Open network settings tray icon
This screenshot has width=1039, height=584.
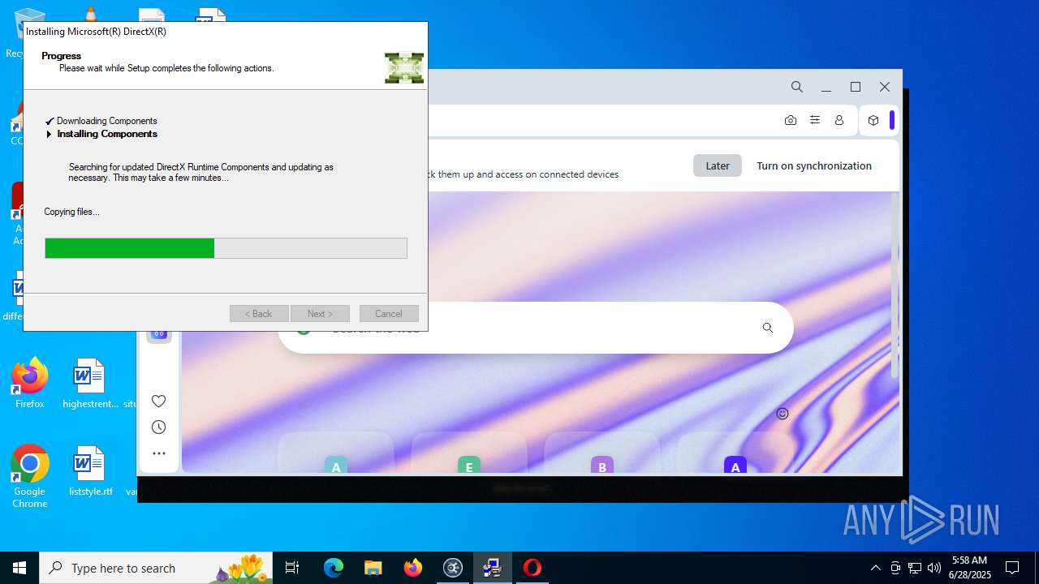pos(915,568)
